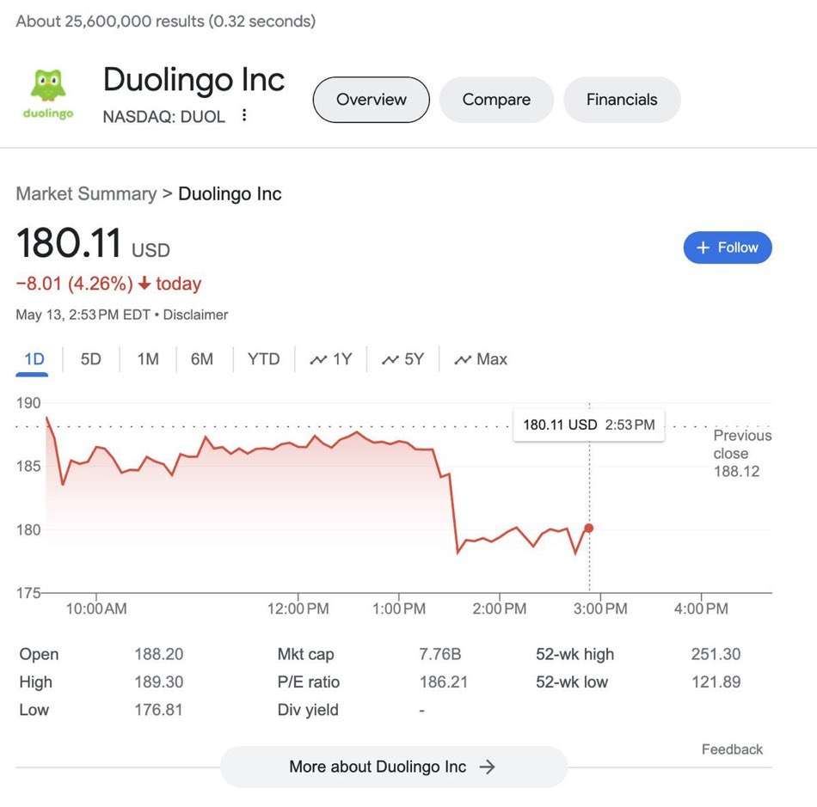Image resolution: width=817 pixels, height=807 pixels.
Task: Switch chart to 5D range
Action: tap(91, 359)
